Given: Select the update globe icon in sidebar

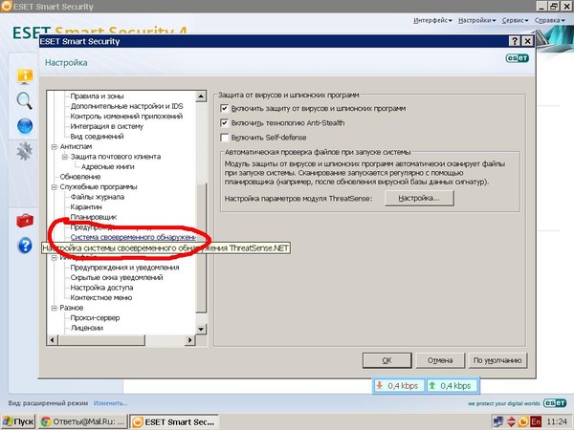Looking at the screenshot, I should pos(25,126).
